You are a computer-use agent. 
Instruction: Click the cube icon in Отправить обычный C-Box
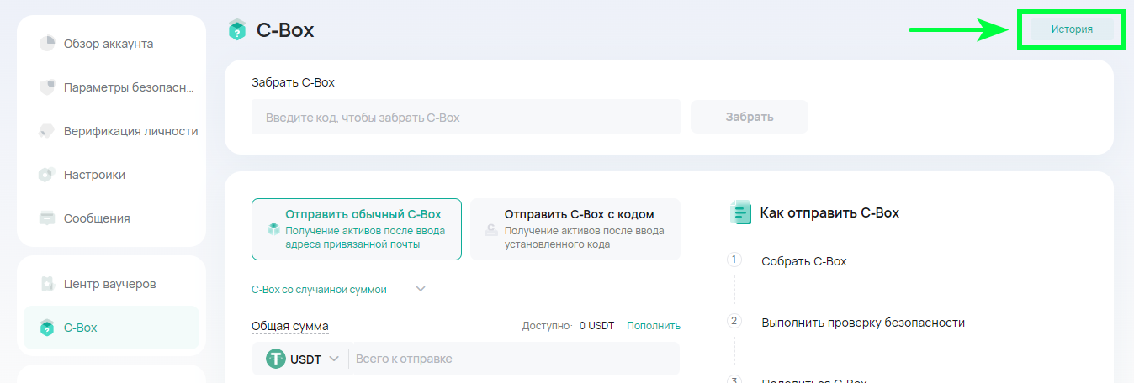click(273, 229)
